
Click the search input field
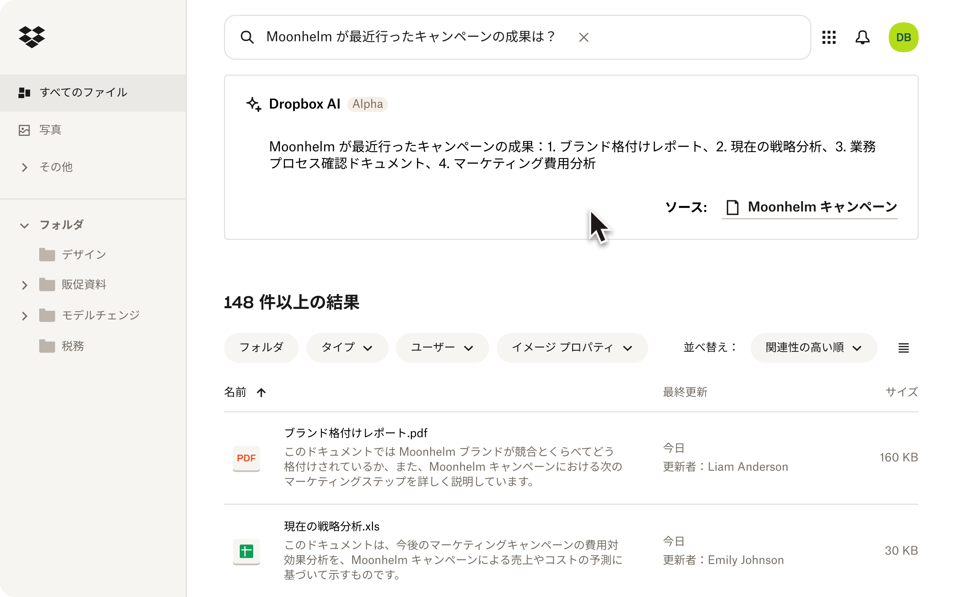(x=518, y=37)
